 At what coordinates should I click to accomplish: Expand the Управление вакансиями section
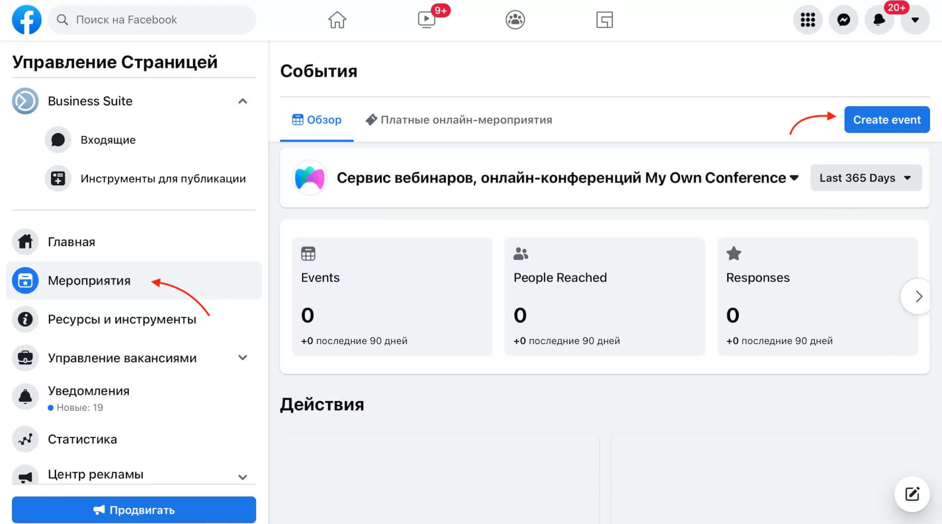point(243,357)
